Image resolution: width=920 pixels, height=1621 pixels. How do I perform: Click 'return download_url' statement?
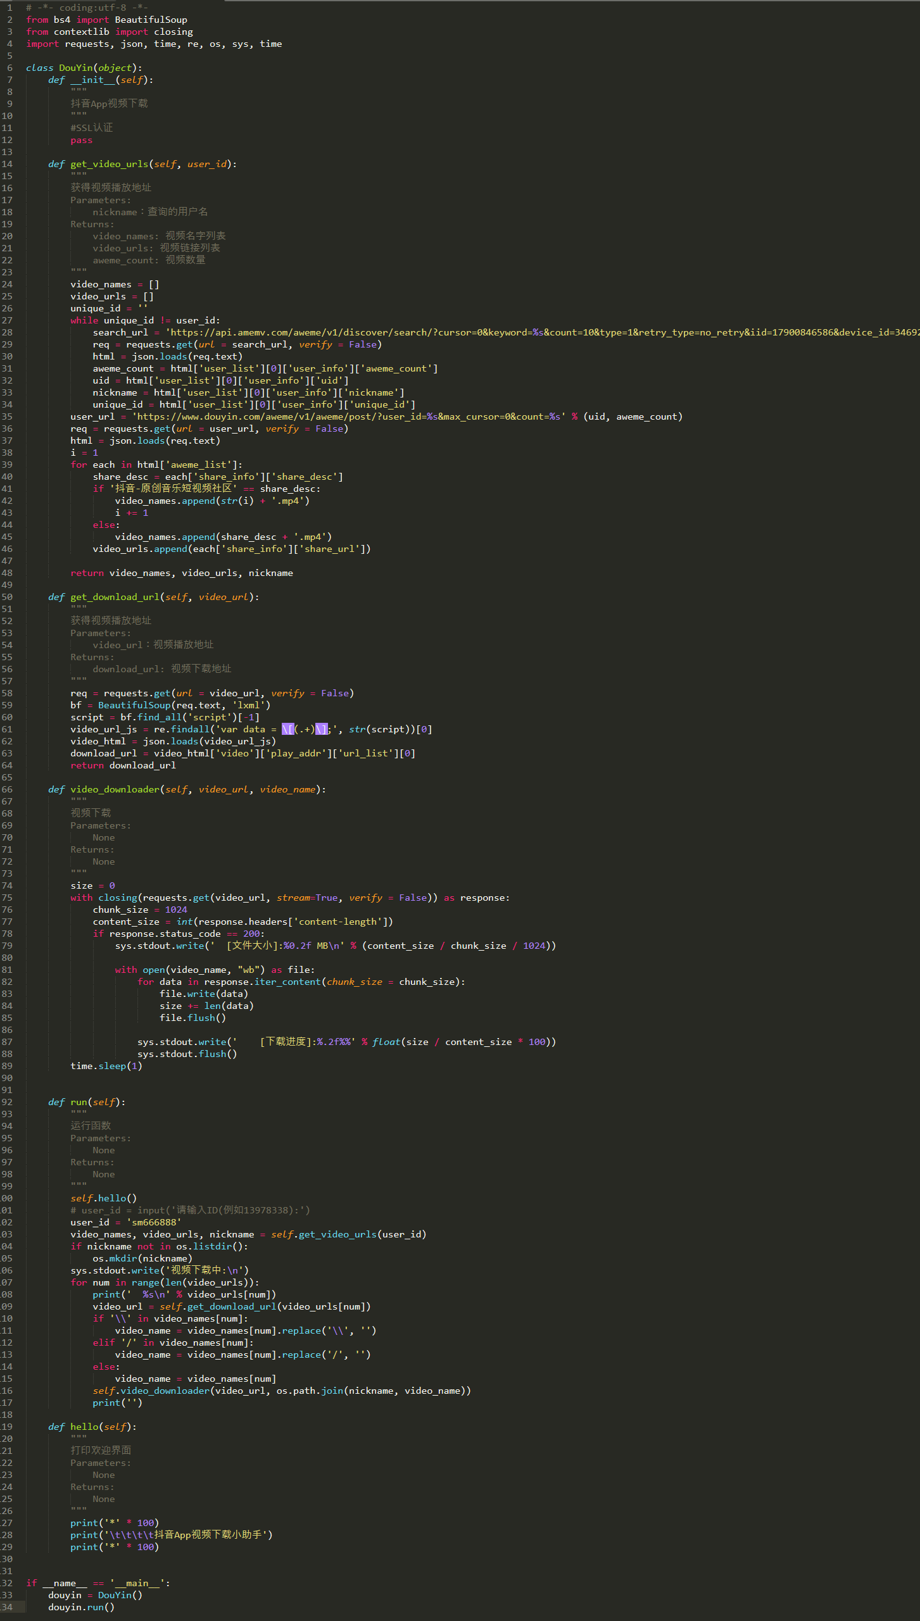pos(123,765)
